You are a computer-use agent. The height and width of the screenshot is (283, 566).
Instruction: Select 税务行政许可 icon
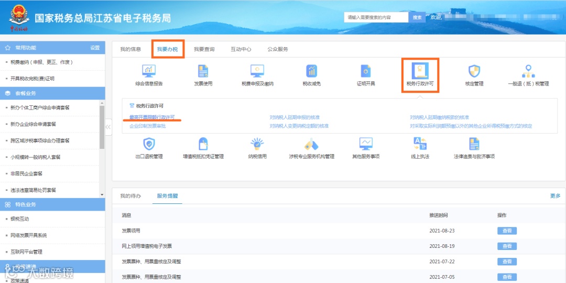(x=420, y=71)
